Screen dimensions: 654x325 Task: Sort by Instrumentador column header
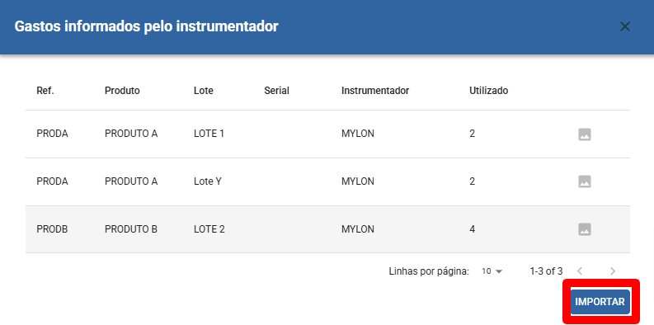point(375,91)
